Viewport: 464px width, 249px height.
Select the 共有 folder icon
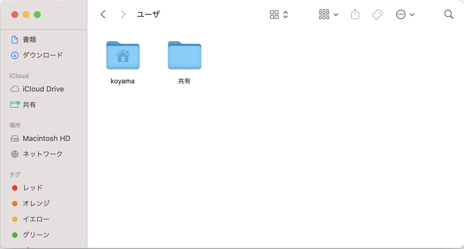coord(184,55)
